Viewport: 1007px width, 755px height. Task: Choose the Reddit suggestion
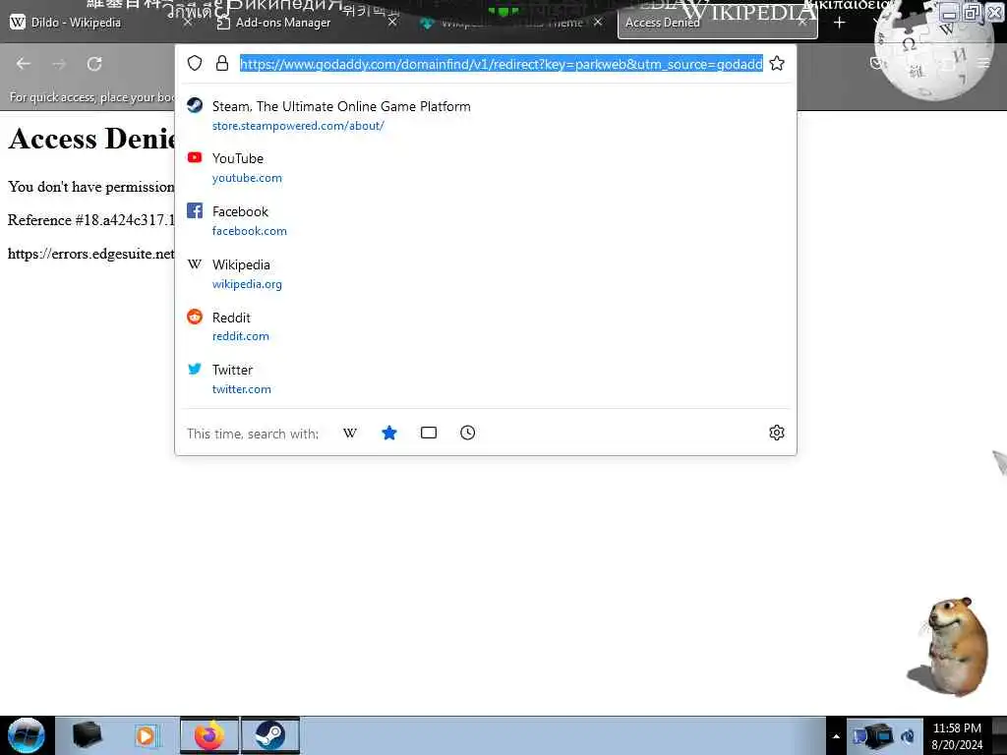click(x=486, y=326)
